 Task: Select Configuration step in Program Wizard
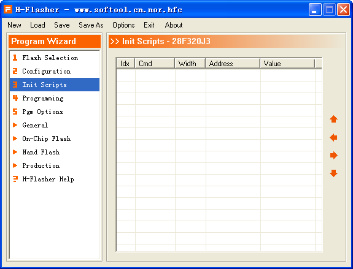47,71
